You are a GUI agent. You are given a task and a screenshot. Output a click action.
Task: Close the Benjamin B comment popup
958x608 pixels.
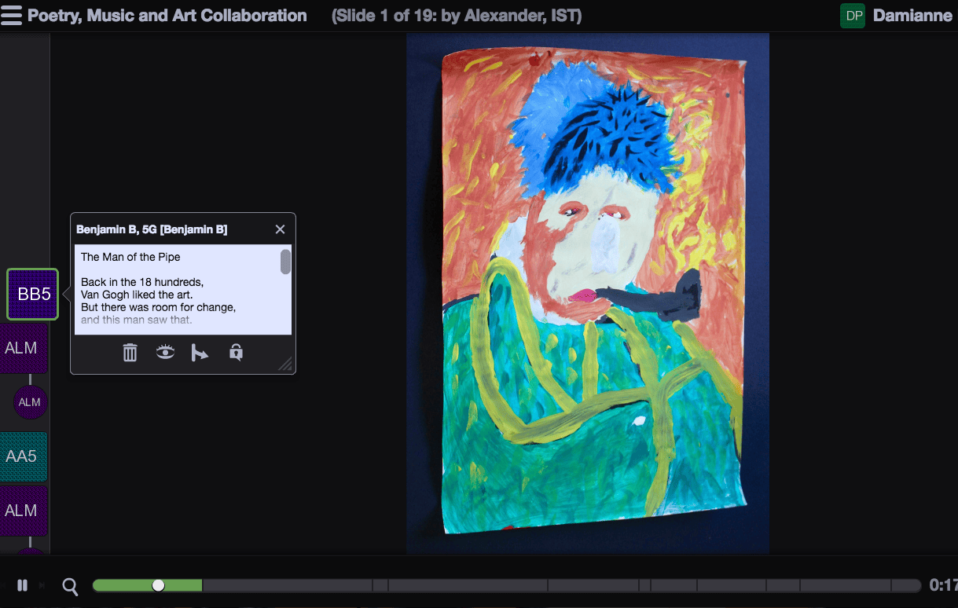click(x=280, y=229)
